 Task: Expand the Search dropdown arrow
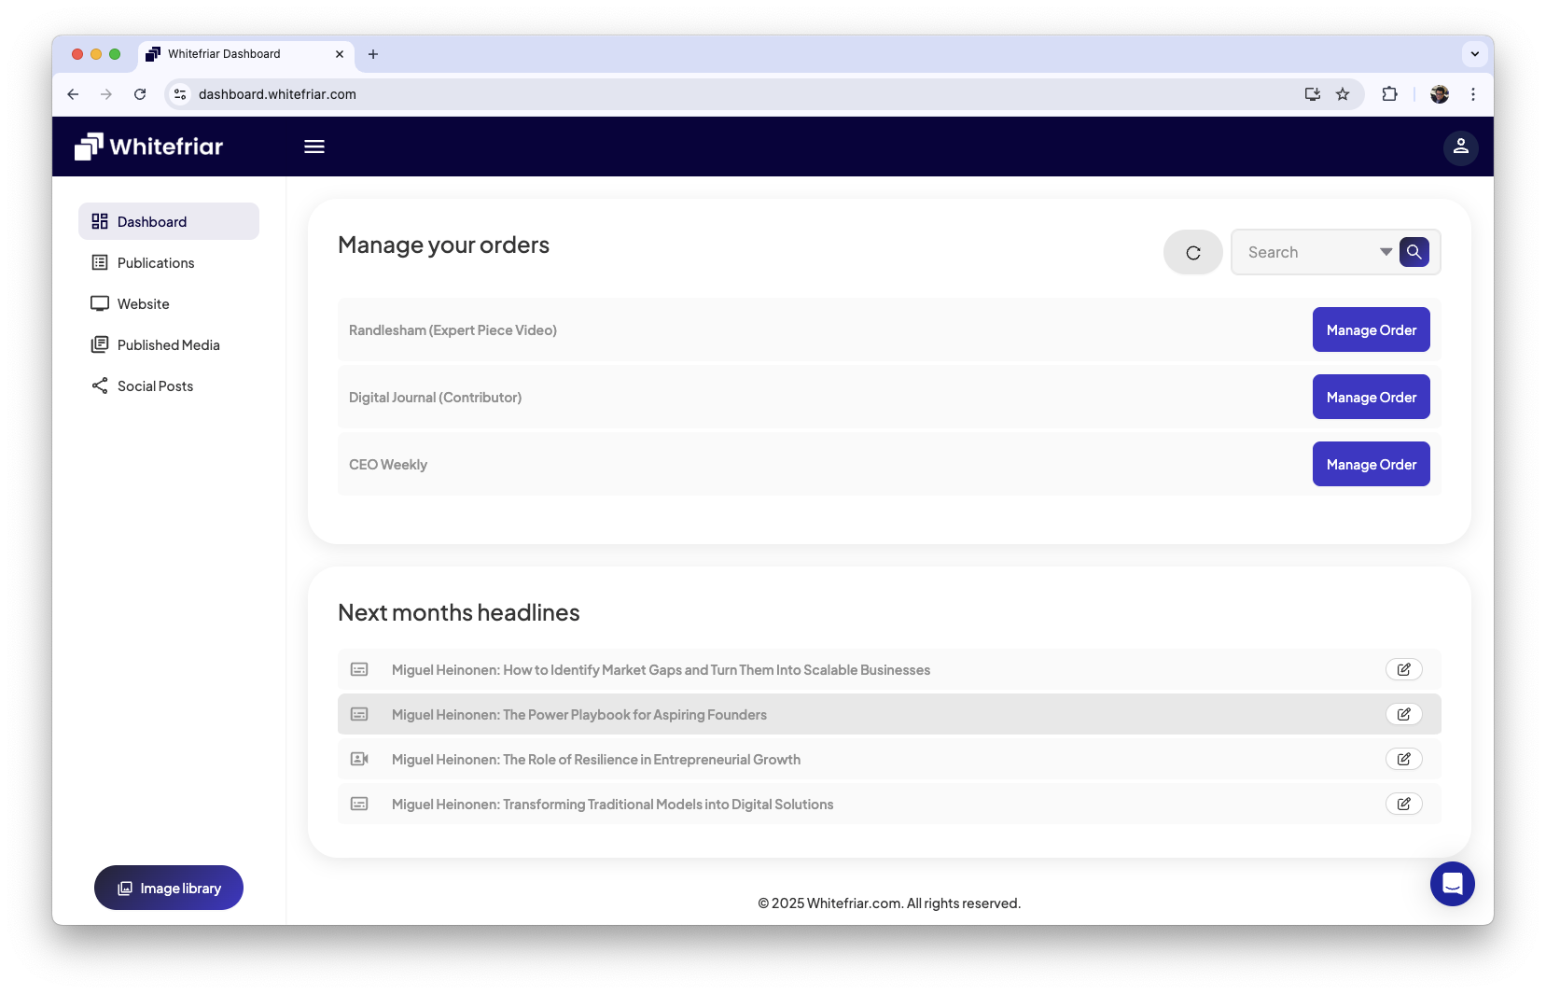click(1386, 252)
